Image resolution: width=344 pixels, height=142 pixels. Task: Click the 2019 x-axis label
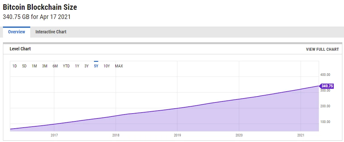pos(177,135)
